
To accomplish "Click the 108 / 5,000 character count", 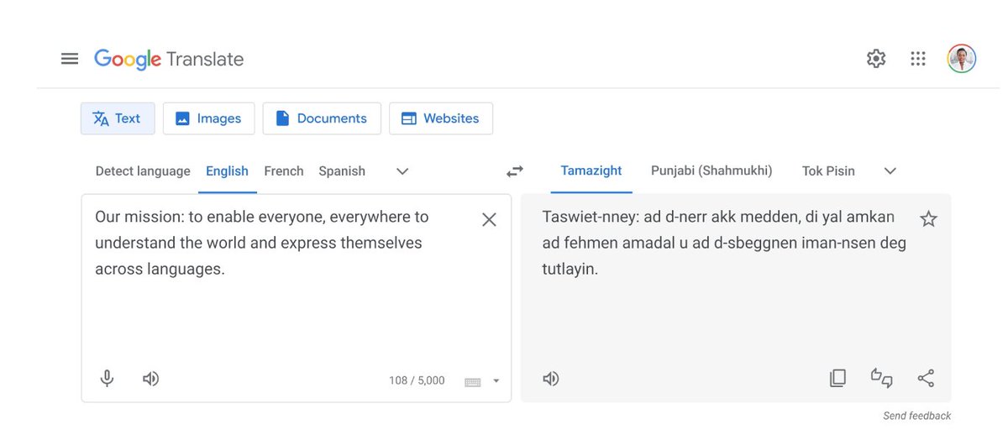I will point(417,380).
